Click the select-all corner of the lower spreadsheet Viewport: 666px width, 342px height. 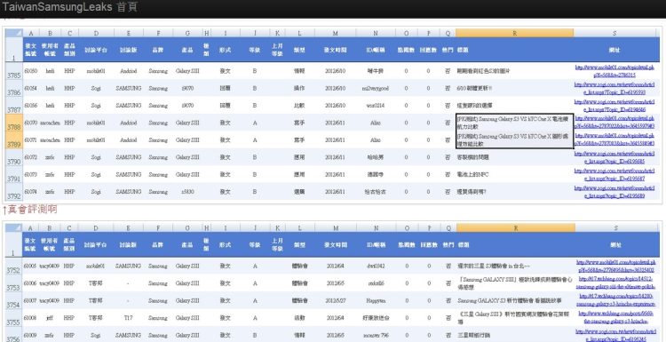(x=14, y=227)
